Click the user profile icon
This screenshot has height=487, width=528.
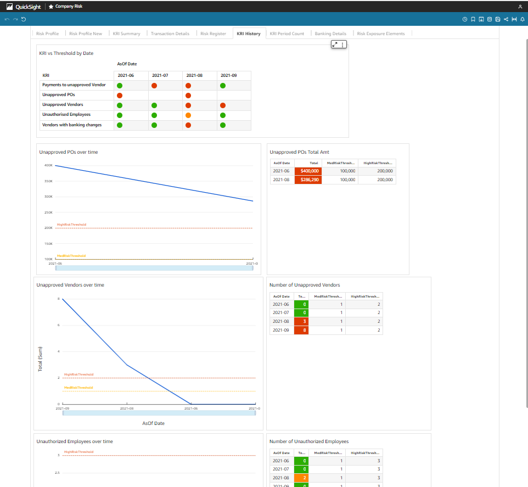520,6
